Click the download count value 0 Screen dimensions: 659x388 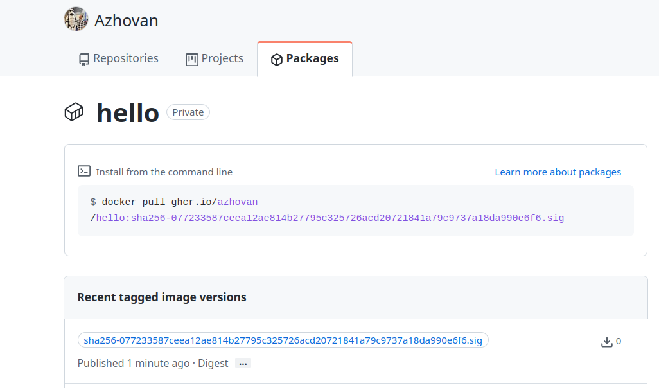[x=619, y=341]
